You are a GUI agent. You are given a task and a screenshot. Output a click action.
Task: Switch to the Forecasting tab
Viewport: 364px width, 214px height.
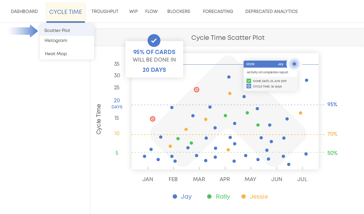218,11
